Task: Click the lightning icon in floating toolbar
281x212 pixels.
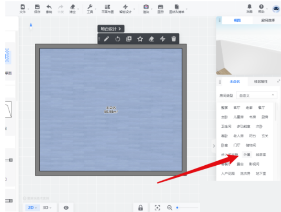Action: click(162, 39)
